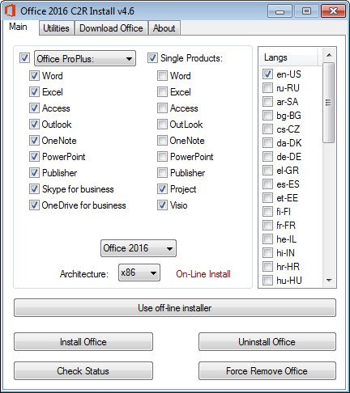
Task: Check the hi-IN language
Action: 267,252
